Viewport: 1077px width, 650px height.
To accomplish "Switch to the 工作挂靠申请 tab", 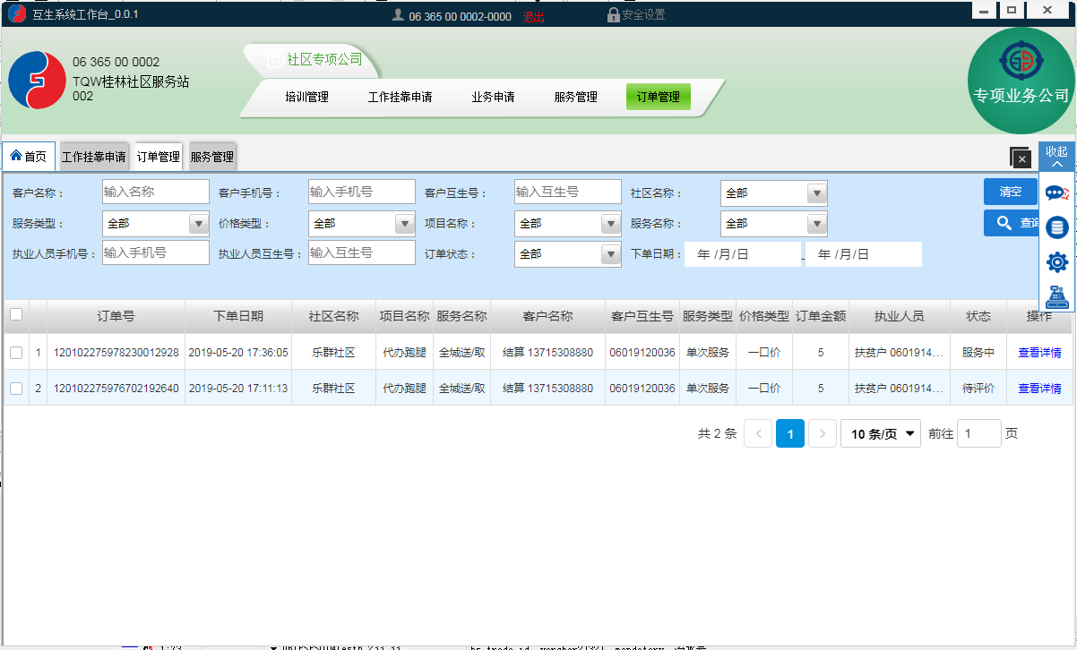I will click(94, 158).
